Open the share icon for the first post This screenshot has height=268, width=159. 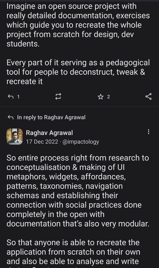(148, 96)
